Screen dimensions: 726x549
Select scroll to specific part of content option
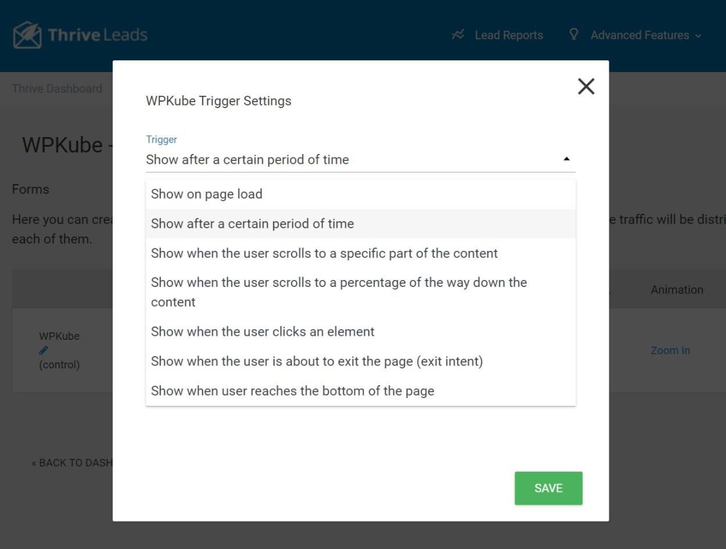tap(361, 253)
